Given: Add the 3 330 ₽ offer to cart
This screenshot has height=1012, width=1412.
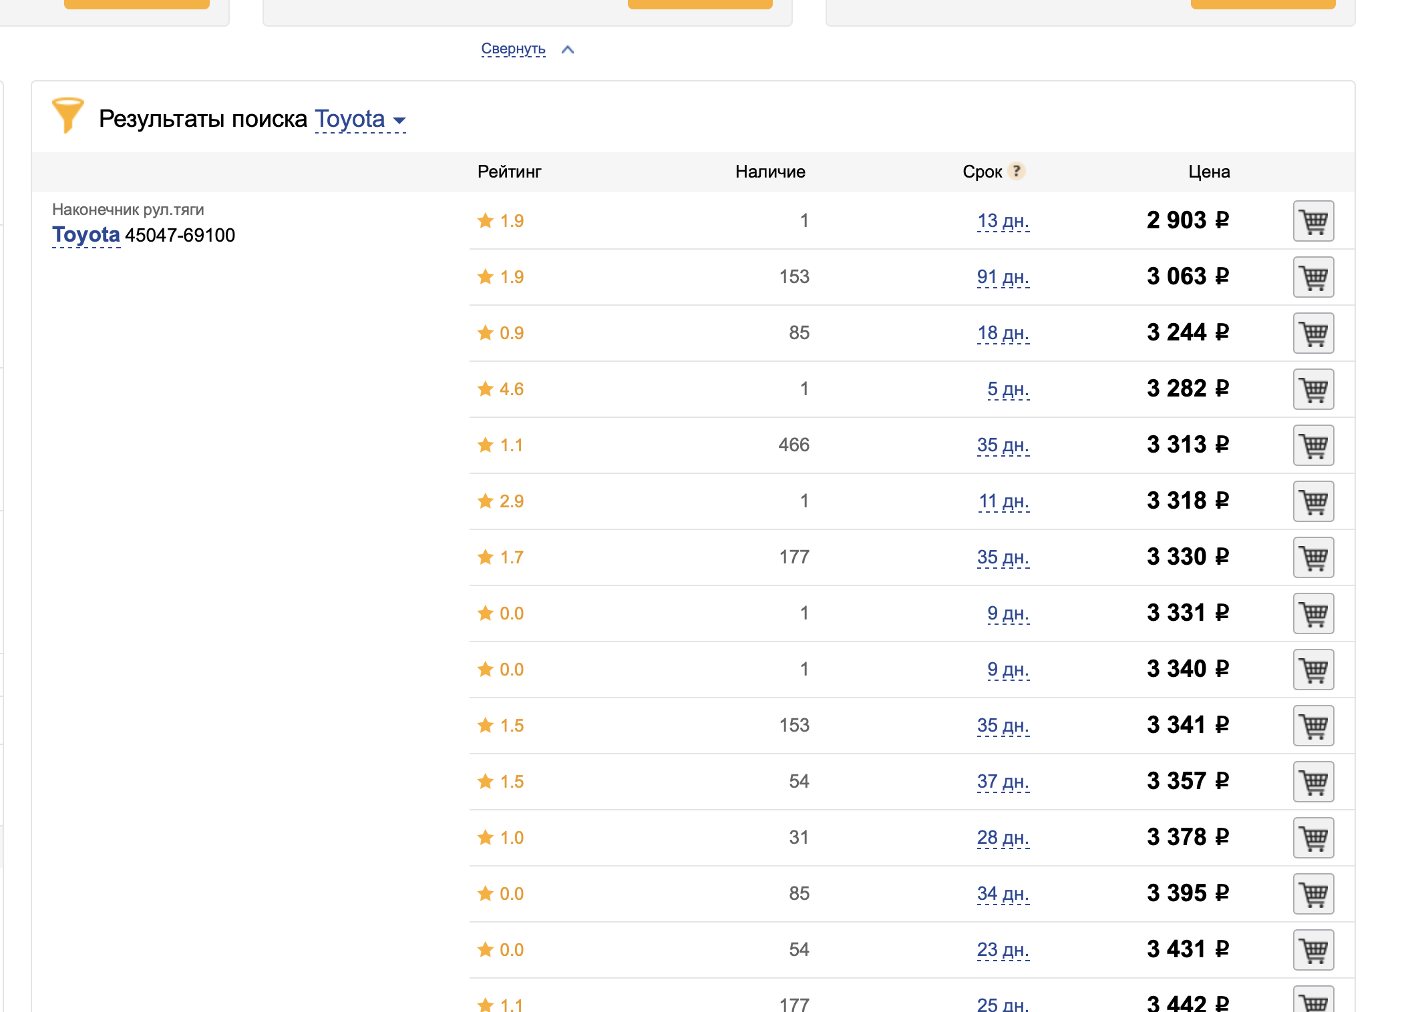Looking at the screenshot, I should (x=1313, y=557).
